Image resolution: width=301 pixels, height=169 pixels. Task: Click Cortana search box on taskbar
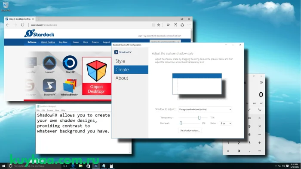tap(34, 166)
